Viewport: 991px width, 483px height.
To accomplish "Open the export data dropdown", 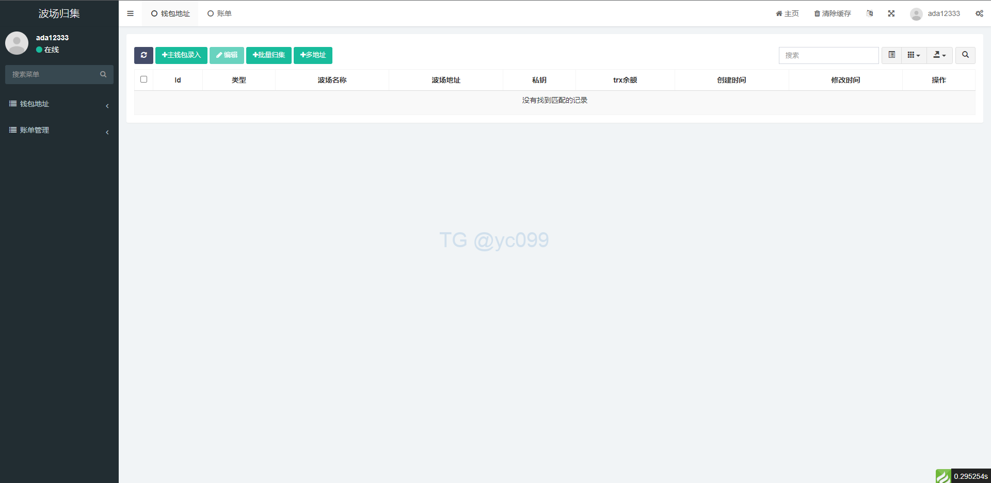I will tap(939, 55).
